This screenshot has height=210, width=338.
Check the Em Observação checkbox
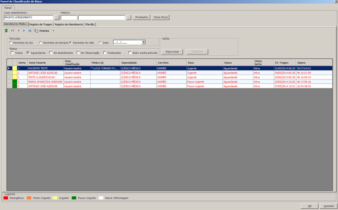tap(78, 53)
